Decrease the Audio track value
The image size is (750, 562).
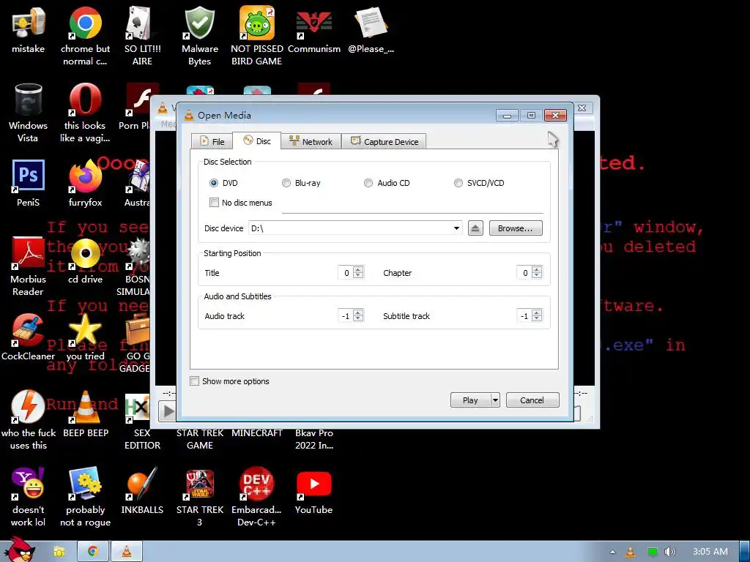tap(358, 319)
